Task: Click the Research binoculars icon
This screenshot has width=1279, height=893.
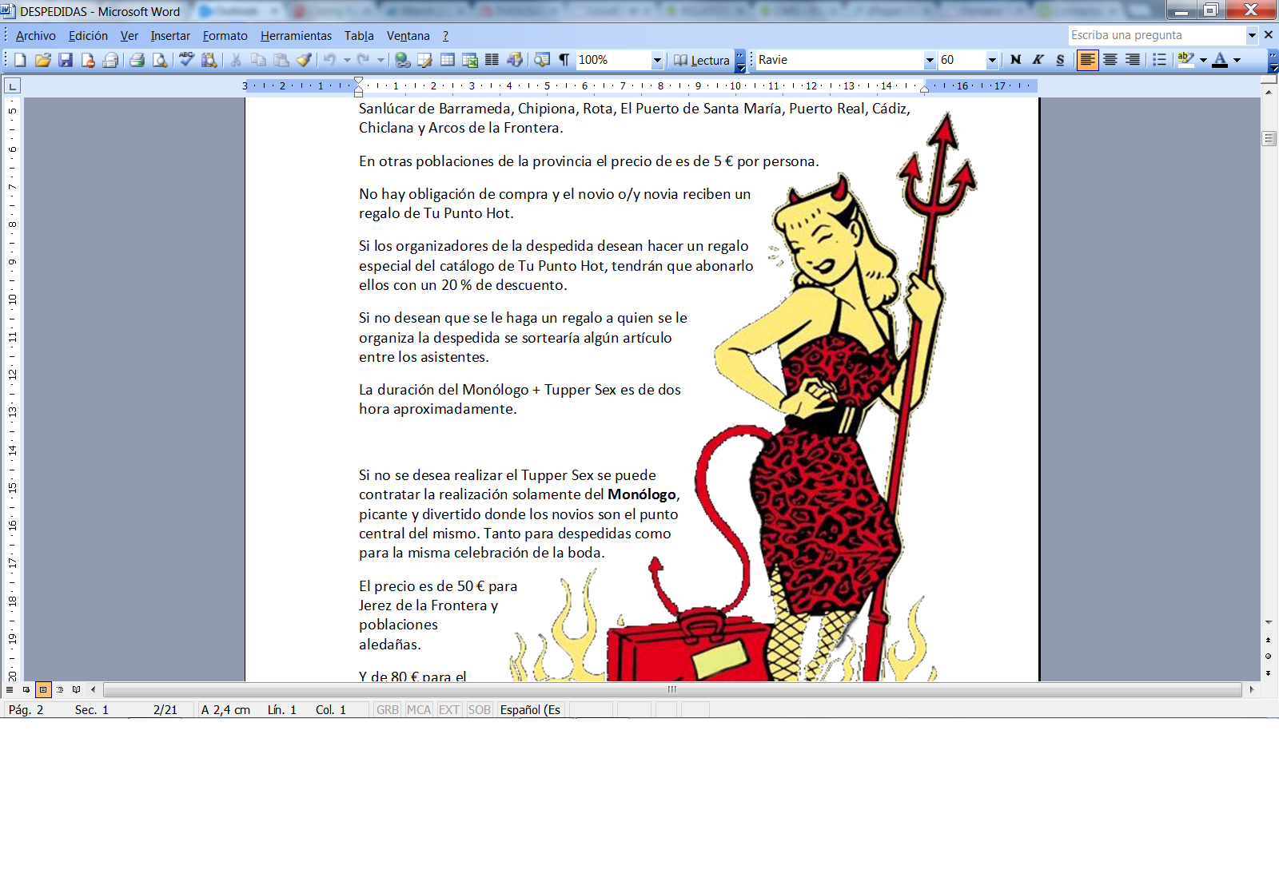Action: click(209, 60)
